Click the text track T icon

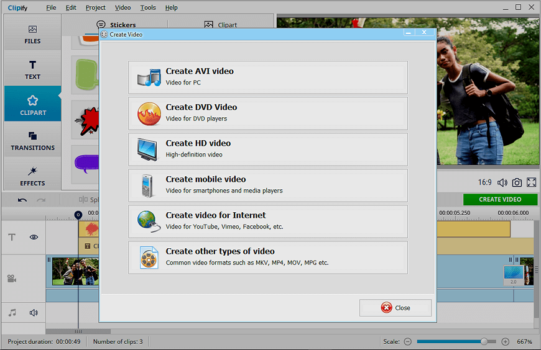coord(12,237)
